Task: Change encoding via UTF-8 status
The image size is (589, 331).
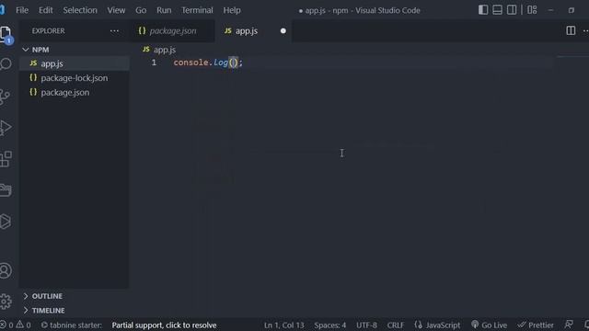Action: coord(366,325)
